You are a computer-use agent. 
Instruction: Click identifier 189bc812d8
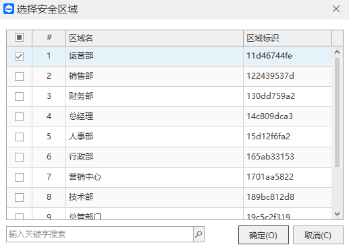[x=271, y=197]
